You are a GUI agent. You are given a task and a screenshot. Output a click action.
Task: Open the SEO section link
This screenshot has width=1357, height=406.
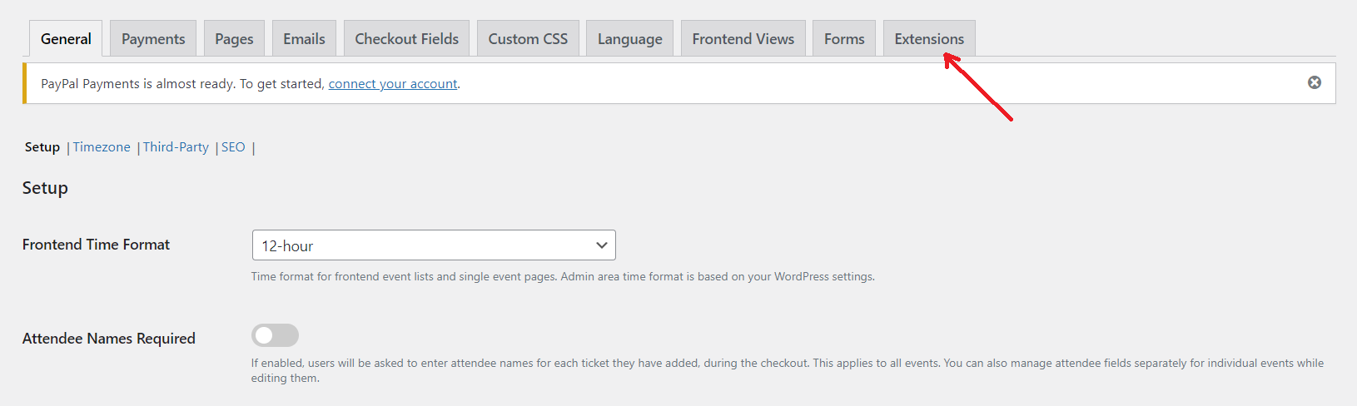(233, 147)
